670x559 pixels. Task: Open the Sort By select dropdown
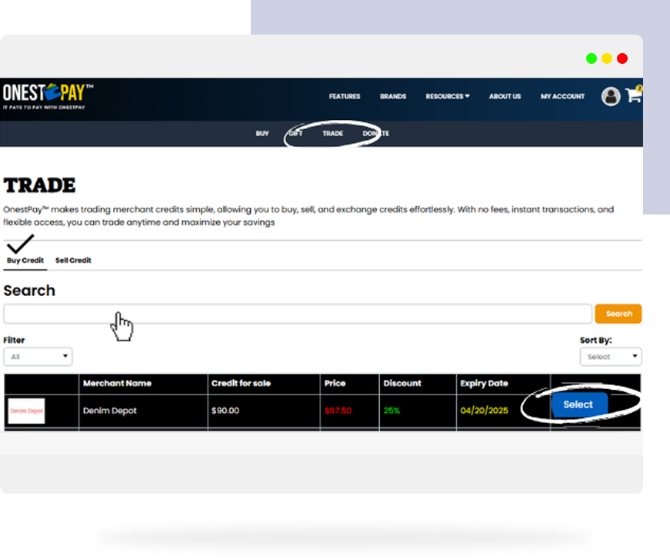coord(610,357)
